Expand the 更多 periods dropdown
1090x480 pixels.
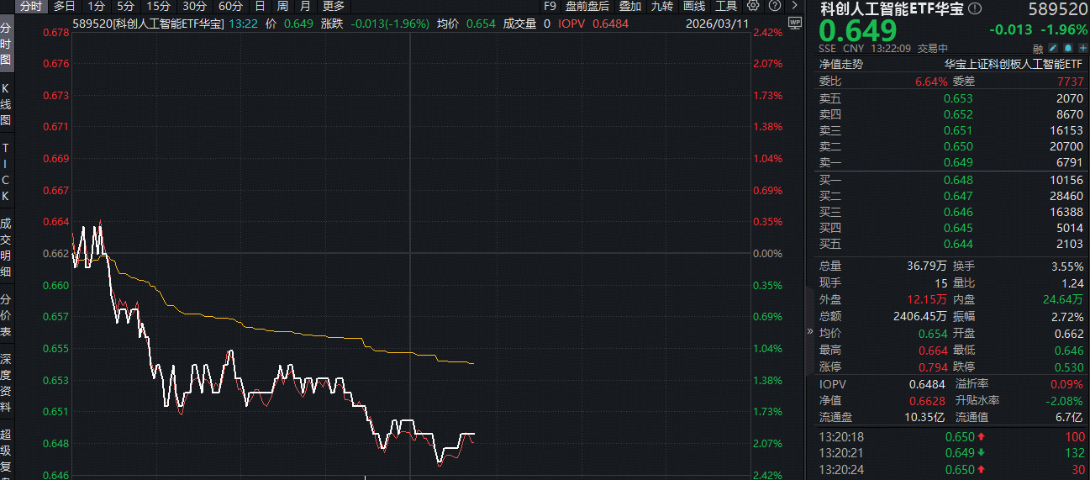coord(333,6)
